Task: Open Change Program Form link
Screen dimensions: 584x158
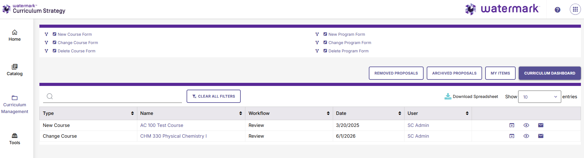Action: pos(350,43)
